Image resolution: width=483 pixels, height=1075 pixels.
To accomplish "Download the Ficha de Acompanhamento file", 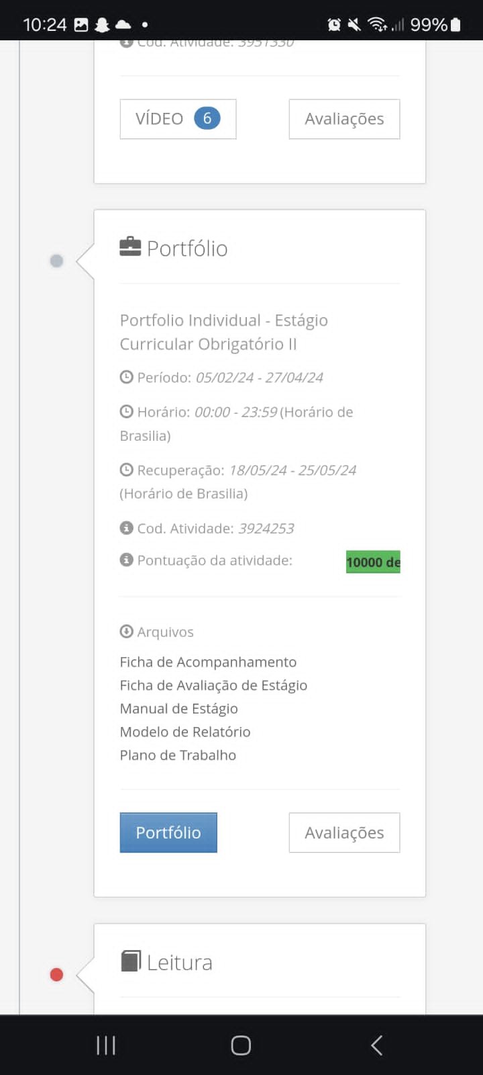I will [x=208, y=662].
